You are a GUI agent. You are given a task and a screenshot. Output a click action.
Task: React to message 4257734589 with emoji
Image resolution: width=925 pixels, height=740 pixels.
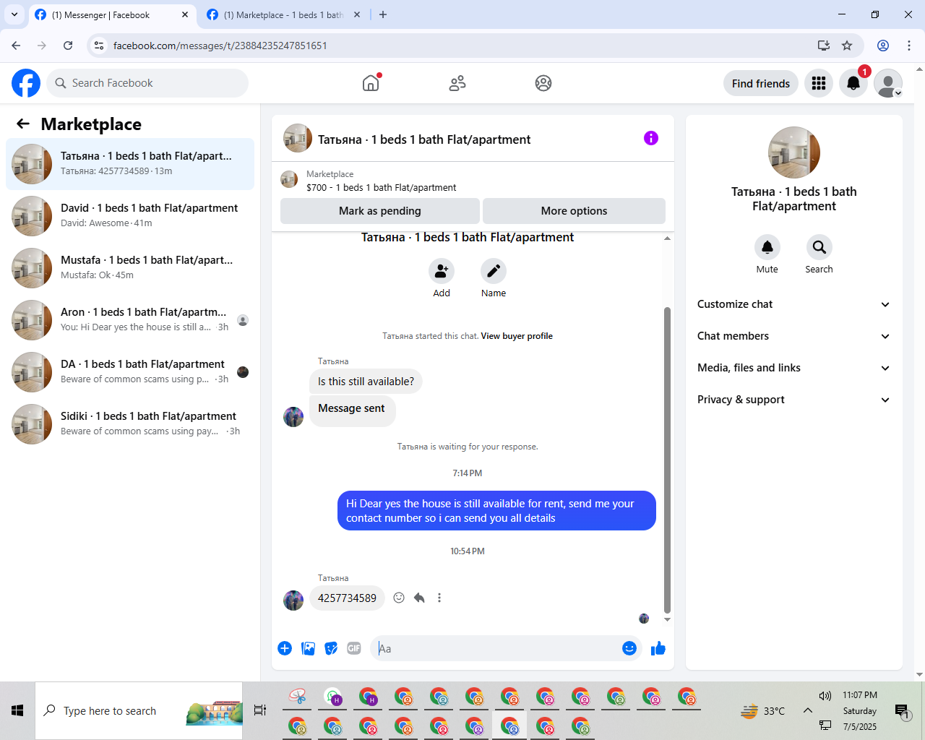click(x=399, y=598)
